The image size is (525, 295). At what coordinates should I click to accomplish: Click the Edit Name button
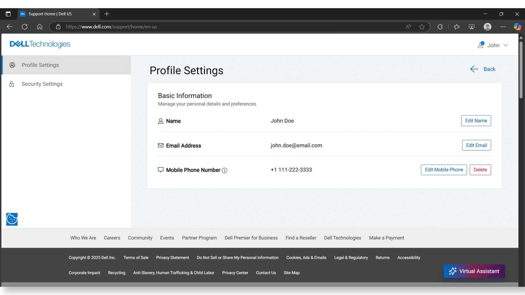point(476,120)
